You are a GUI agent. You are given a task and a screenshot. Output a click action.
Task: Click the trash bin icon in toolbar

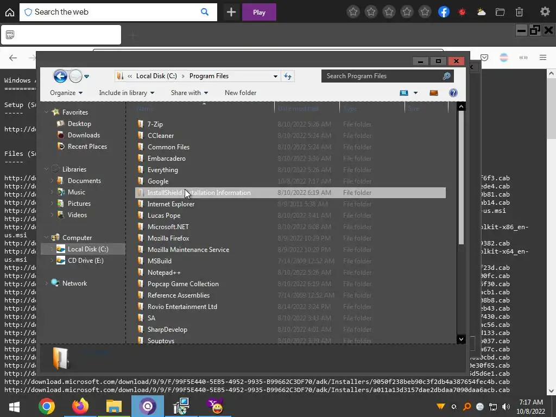[x=519, y=12]
